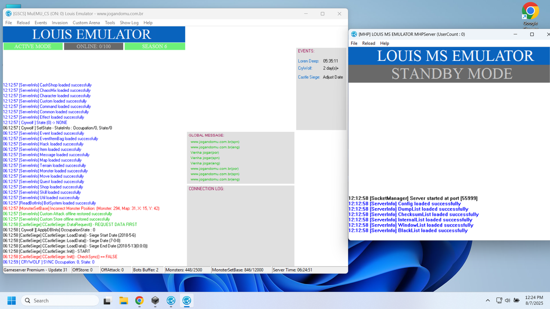Click Custom Store offline restored log line
The image size is (550, 309).
click(x=56, y=219)
